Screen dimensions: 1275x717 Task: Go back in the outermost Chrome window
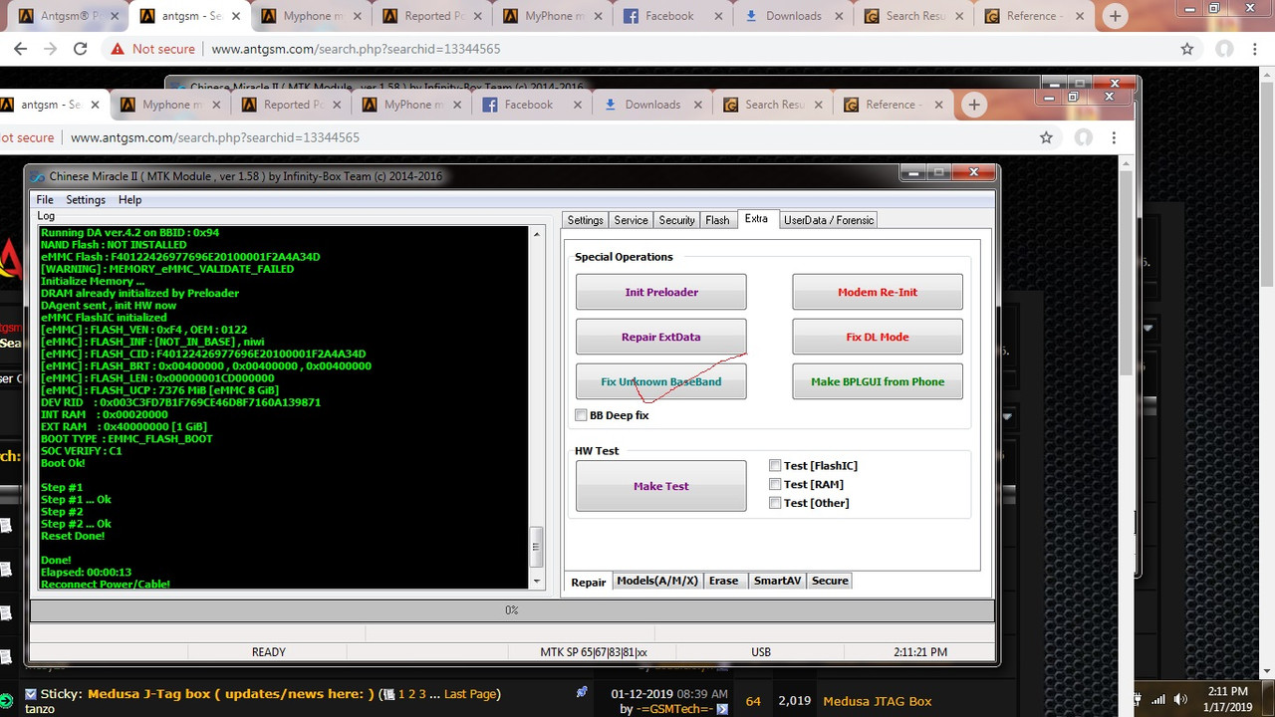pos(19,49)
